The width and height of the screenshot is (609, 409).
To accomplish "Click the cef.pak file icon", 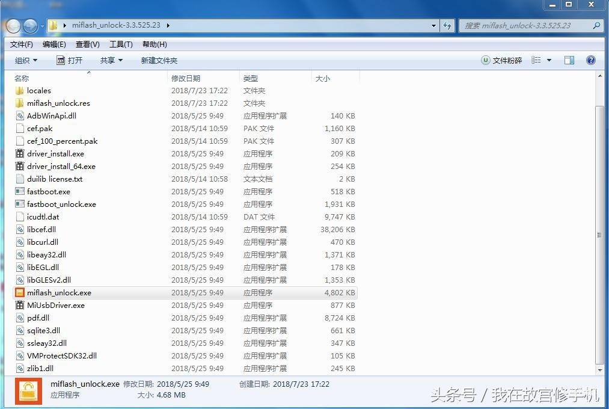I will [20, 129].
